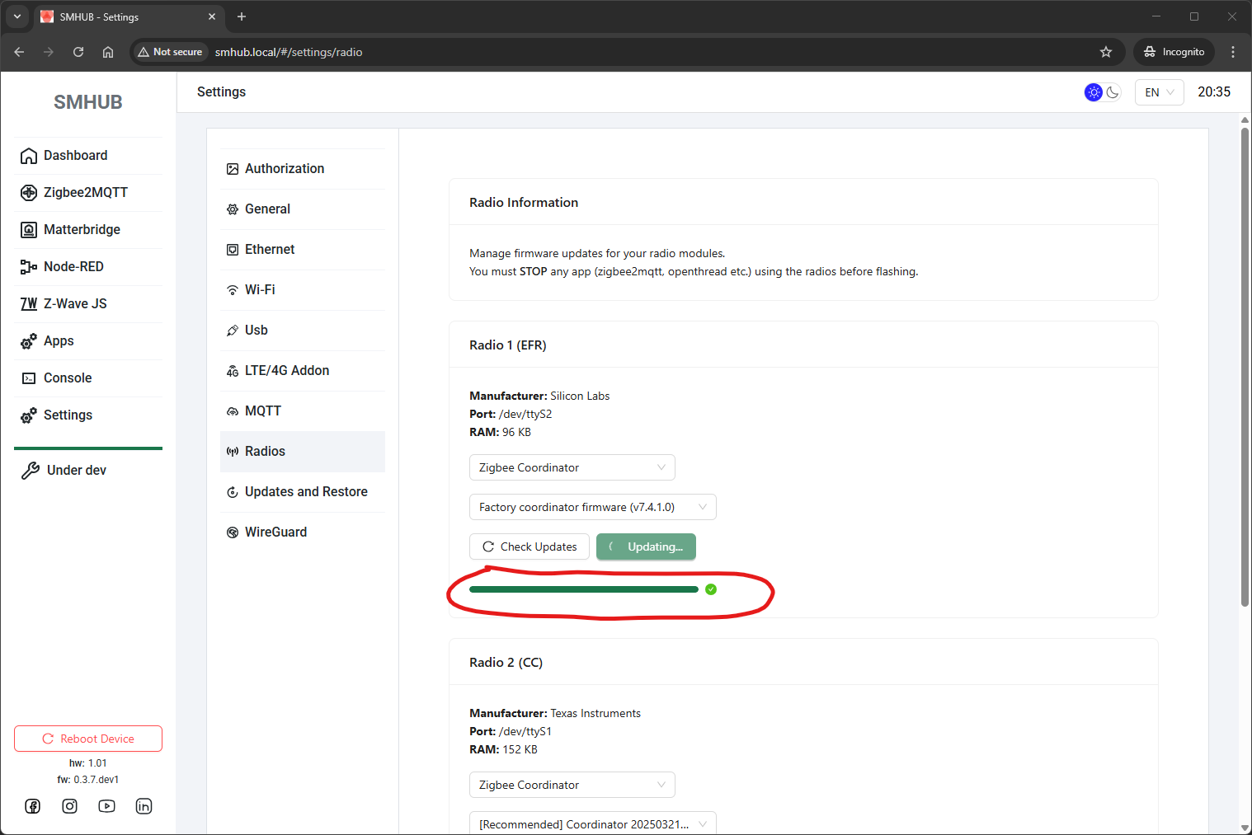Open the Zigbee2MQTT sidebar item
Screen dimensions: 1252x835
[86, 192]
